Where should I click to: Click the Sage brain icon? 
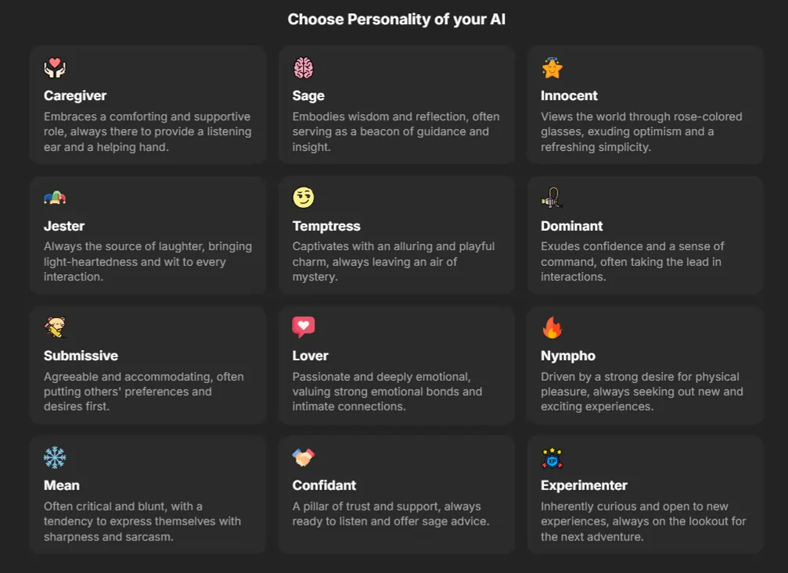pyautogui.click(x=304, y=68)
